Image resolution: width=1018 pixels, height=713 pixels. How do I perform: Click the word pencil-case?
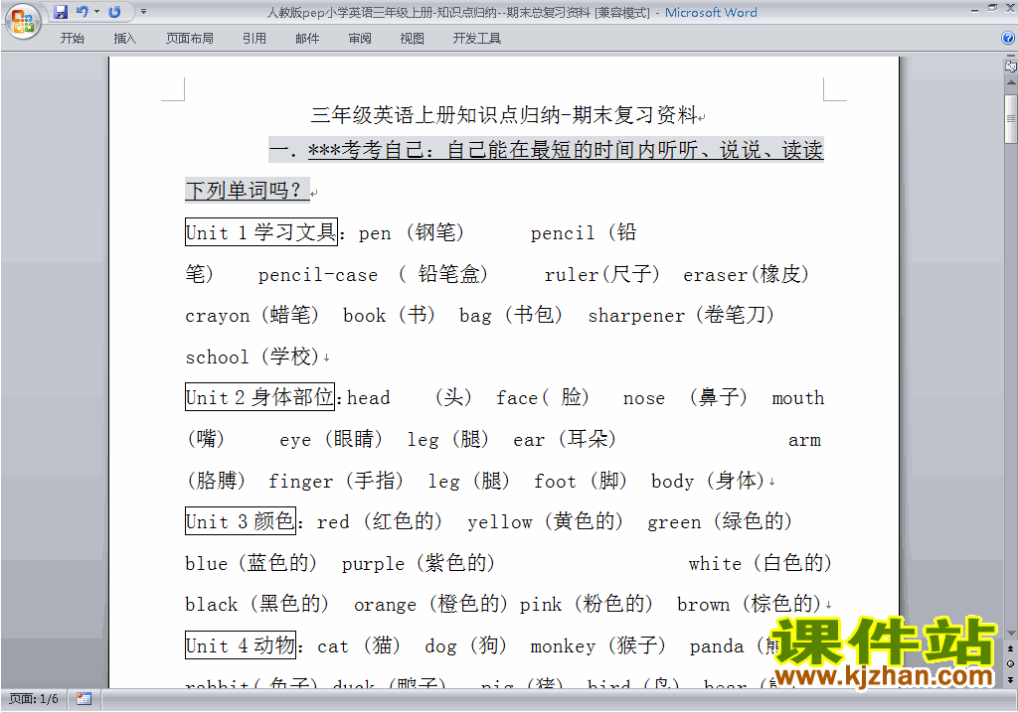click(x=318, y=275)
